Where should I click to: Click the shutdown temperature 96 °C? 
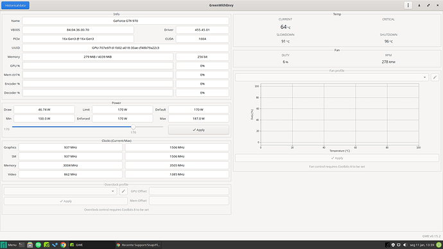click(x=388, y=41)
